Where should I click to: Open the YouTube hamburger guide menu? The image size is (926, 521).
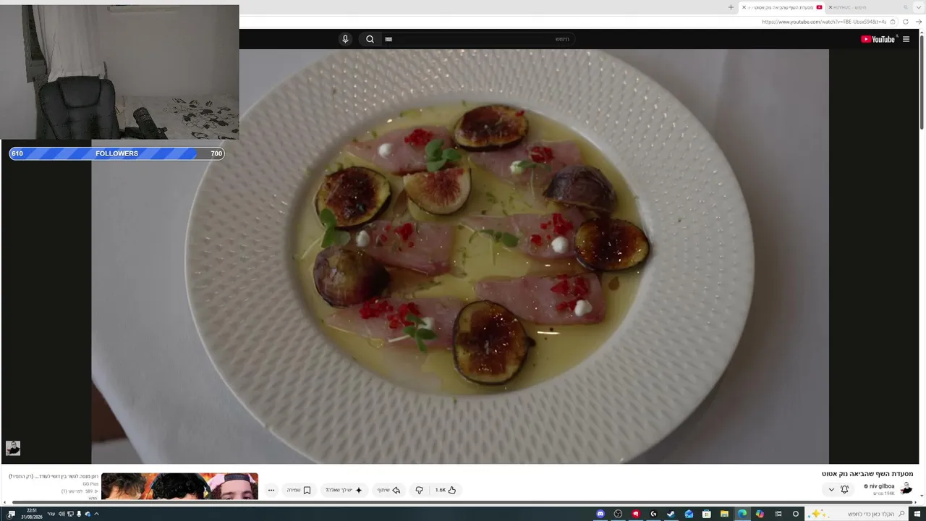pos(906,39)
